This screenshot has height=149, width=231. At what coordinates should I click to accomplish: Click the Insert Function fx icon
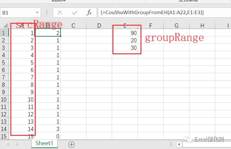pyautogui.click(x=89, y=13)
